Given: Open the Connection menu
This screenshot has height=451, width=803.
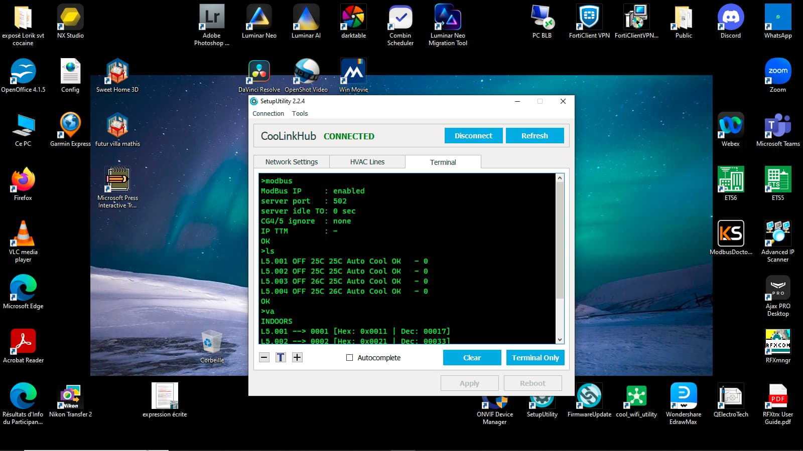Looking at the screenshot, I should coord(268,114).
